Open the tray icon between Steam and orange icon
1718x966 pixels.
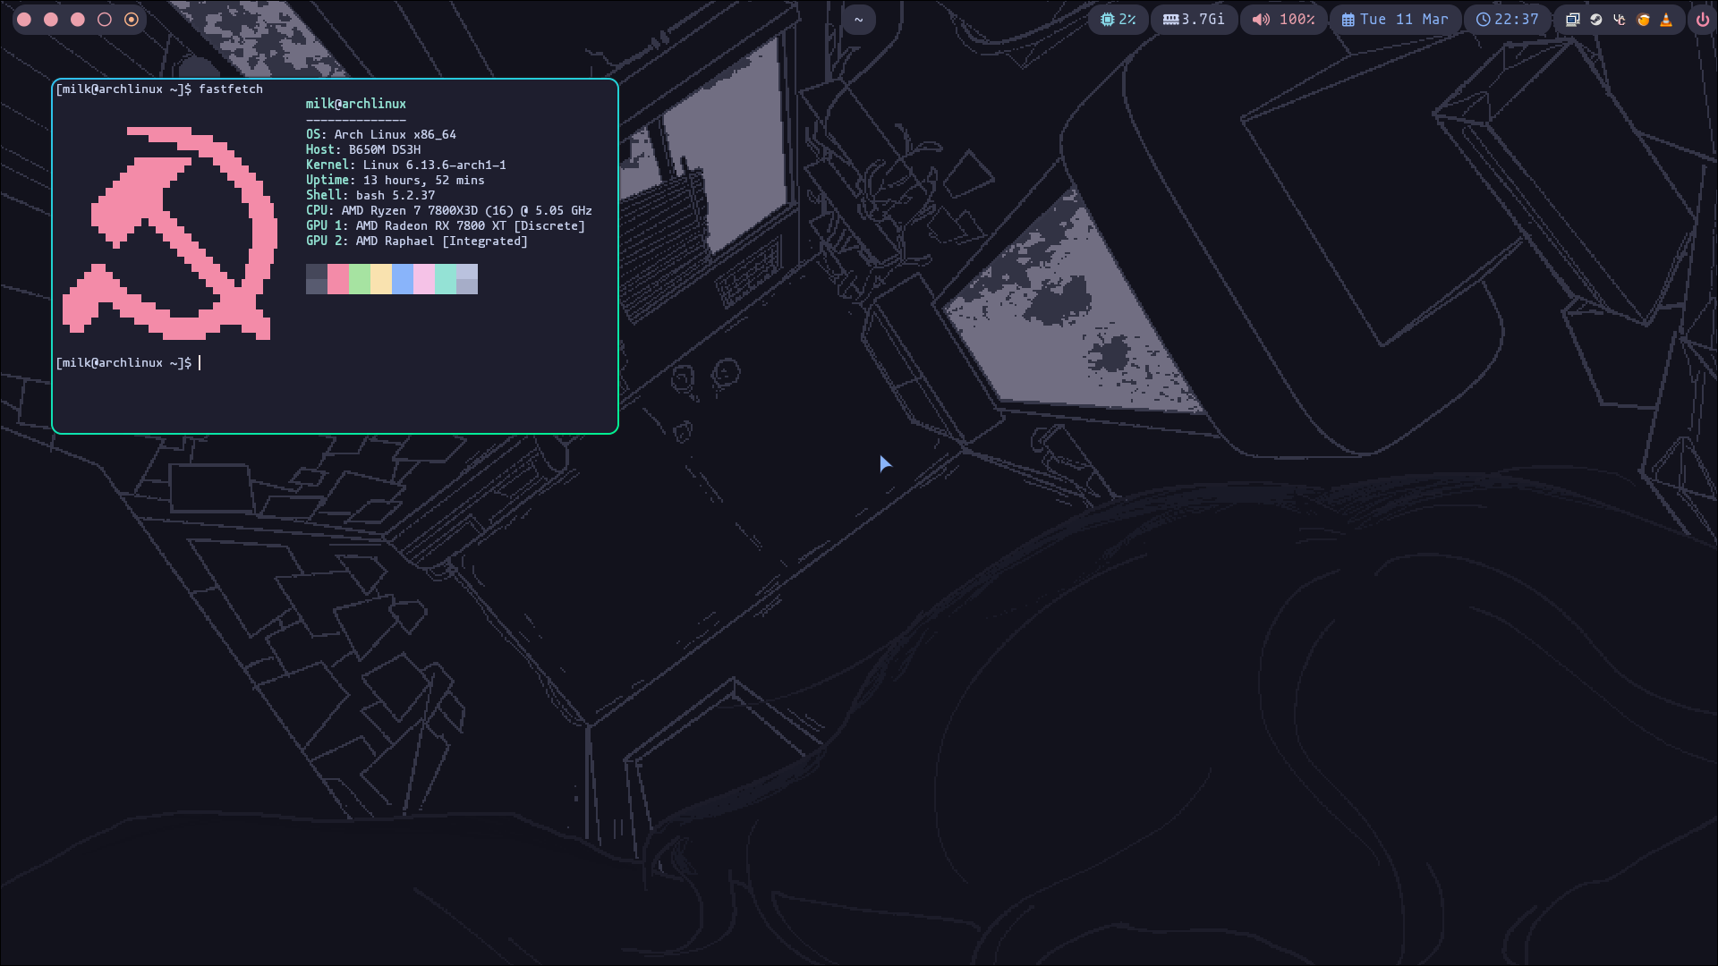tap(1619, 20)
